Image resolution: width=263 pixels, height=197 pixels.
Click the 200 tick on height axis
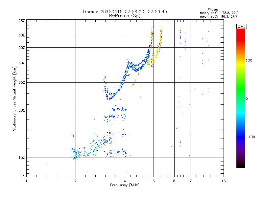click(22, 110)
